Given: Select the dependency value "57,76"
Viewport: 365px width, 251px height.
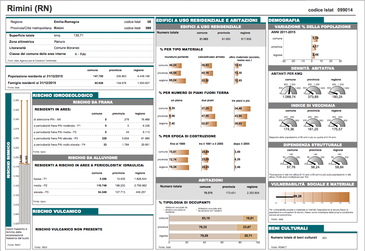Looking at the screenshot, I should coord(291,167).
